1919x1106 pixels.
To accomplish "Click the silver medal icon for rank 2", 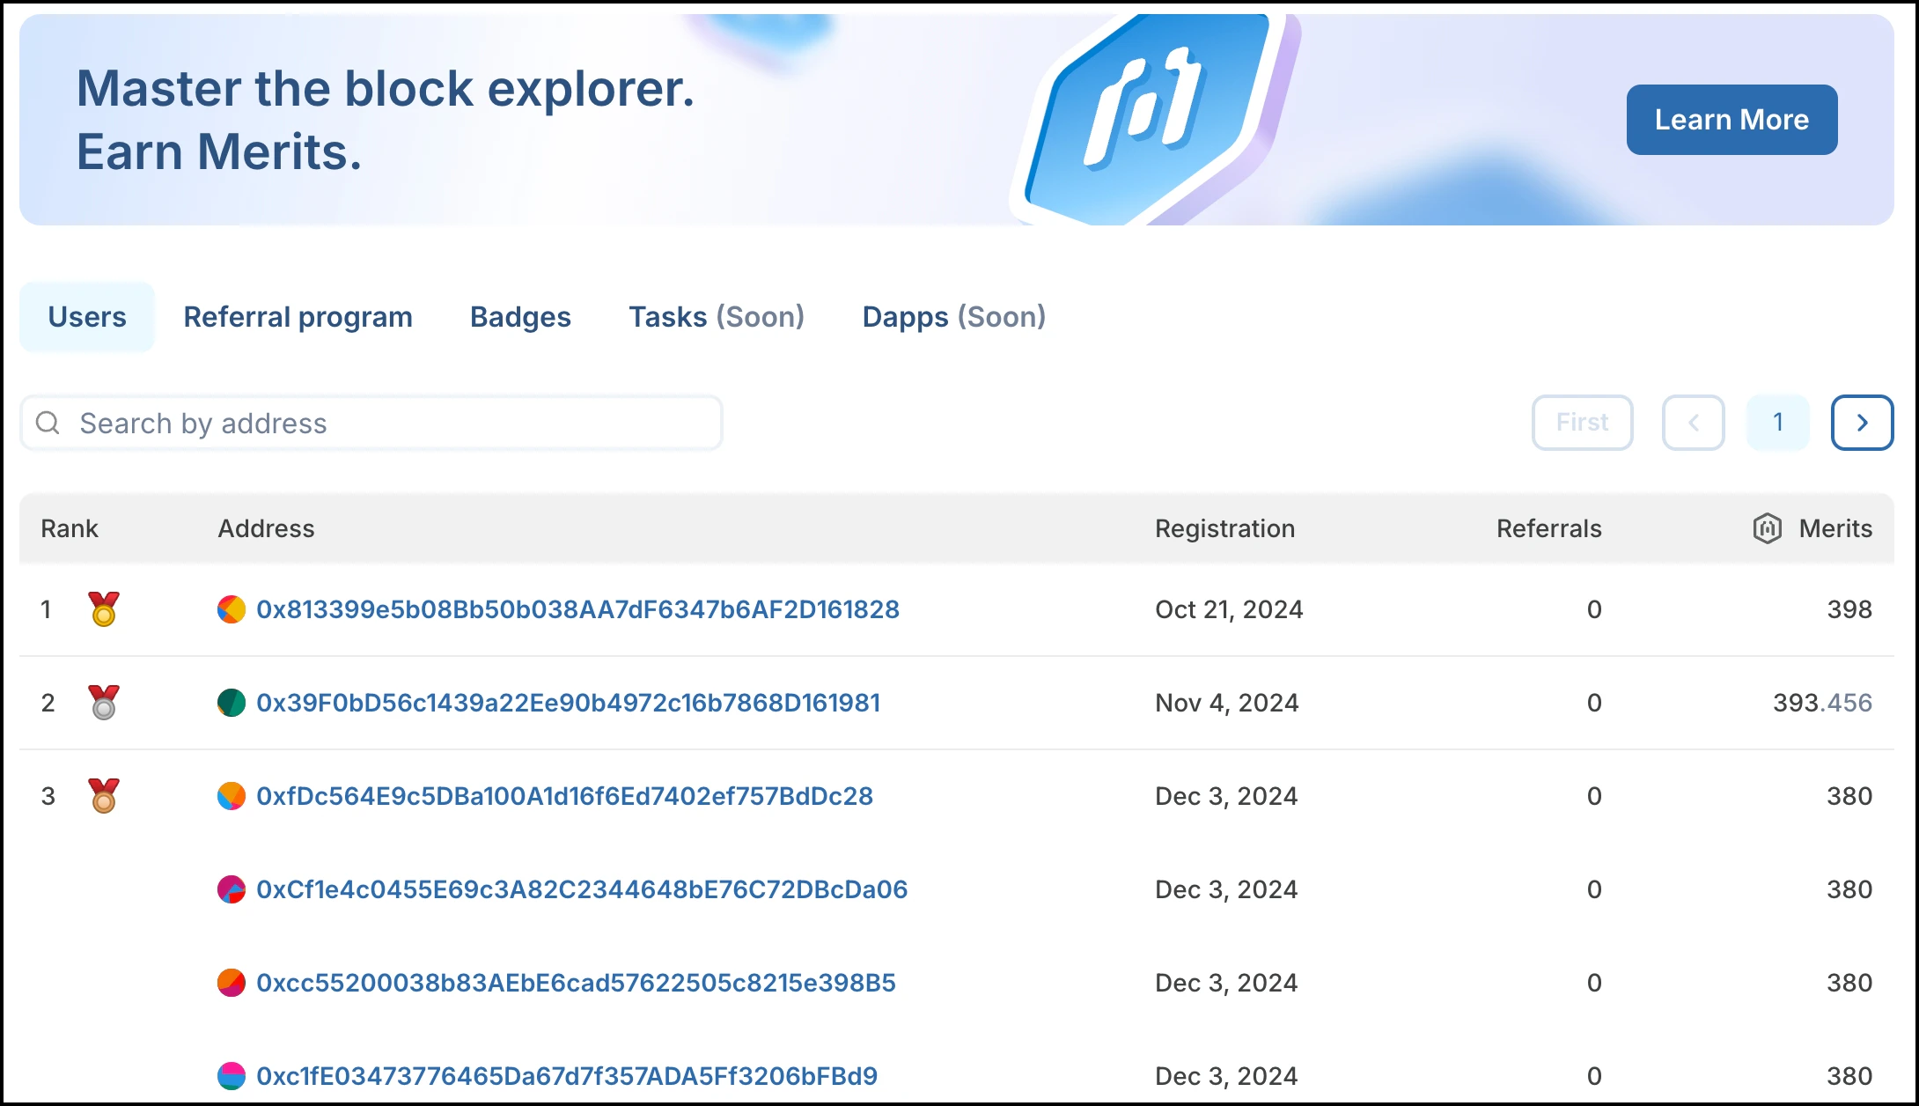I will (x=104, y=703).
